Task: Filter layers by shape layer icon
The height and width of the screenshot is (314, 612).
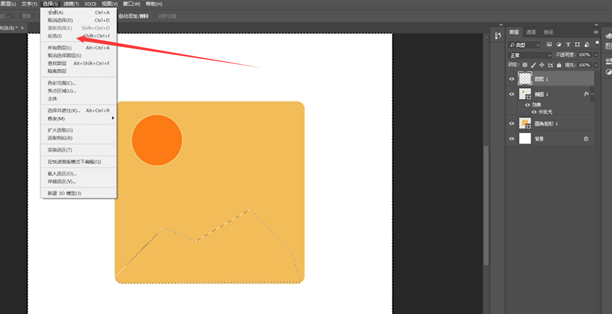Action: [x=578, y=44]
